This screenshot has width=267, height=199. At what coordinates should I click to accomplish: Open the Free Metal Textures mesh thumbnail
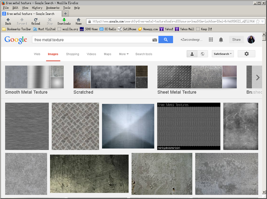coord(188,126)
